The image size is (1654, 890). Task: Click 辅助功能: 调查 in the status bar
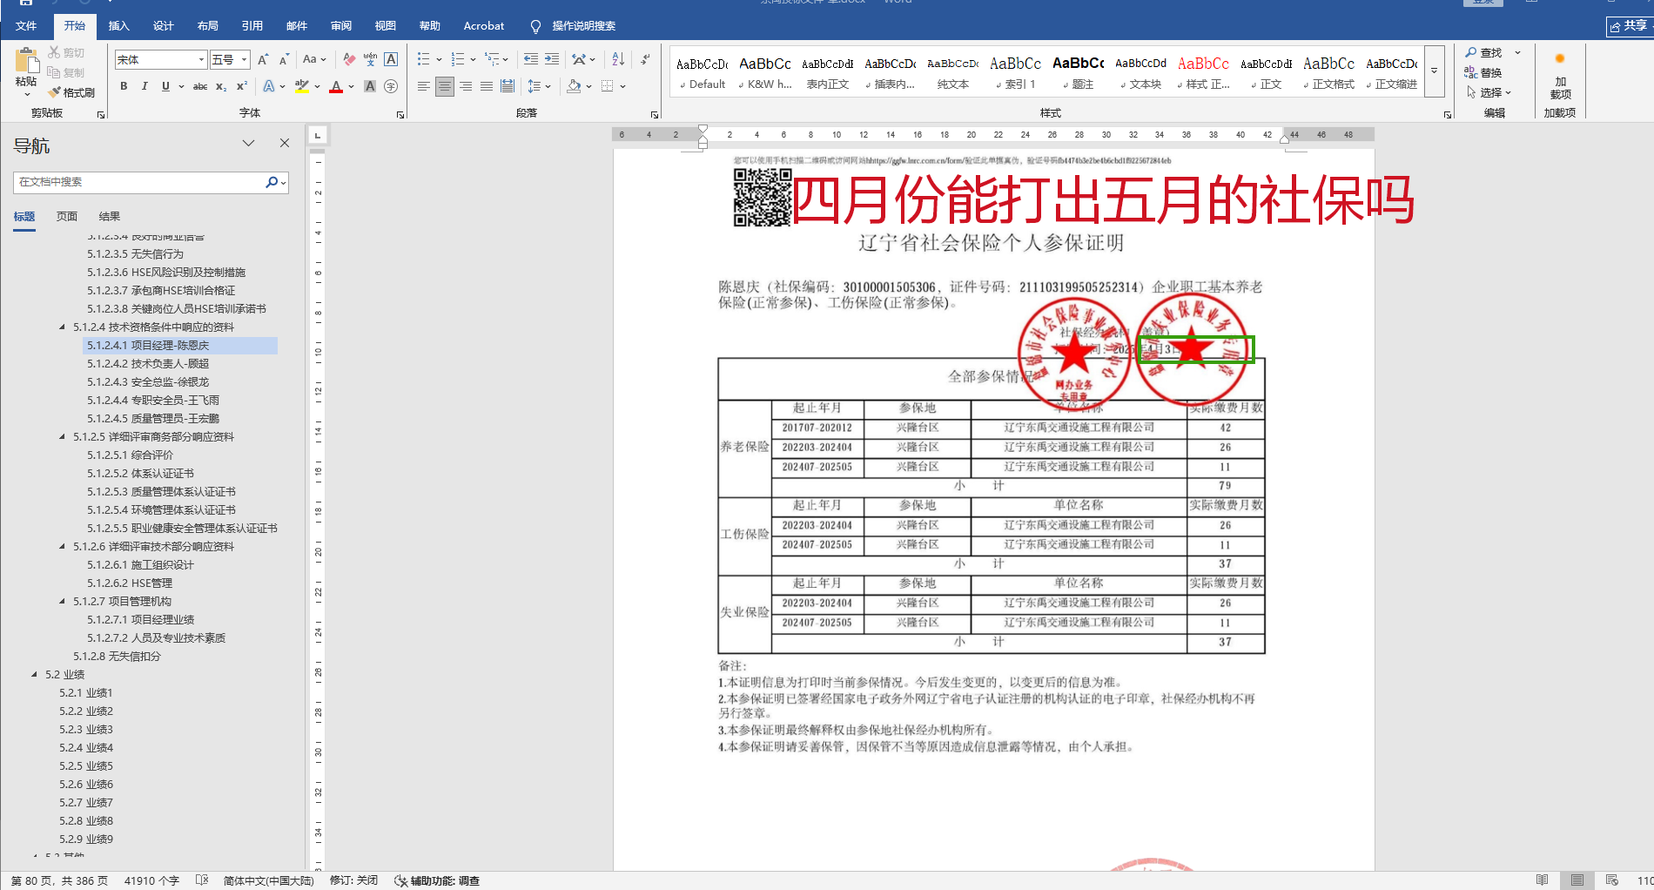pyautogui.click(x=437, y=880)
